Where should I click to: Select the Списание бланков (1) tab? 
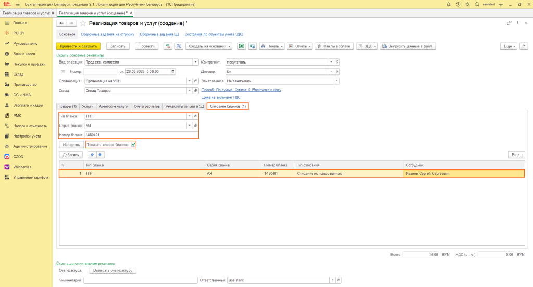point(227,106)
